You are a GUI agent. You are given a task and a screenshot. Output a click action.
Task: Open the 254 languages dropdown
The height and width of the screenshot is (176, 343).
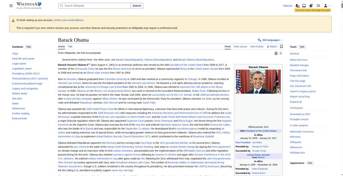coord(270,40)
